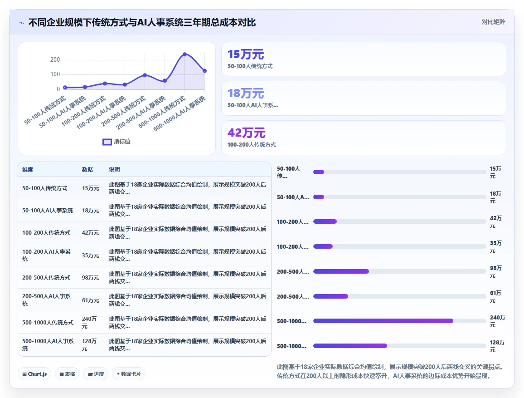Click the 128万元 table cell
This screenshot has height=398, width=524.
click(x=89, y=345)
